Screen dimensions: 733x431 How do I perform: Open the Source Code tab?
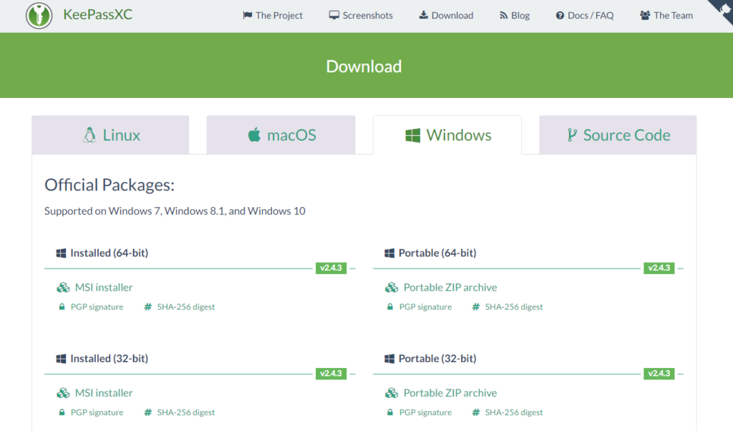point(618,135)
